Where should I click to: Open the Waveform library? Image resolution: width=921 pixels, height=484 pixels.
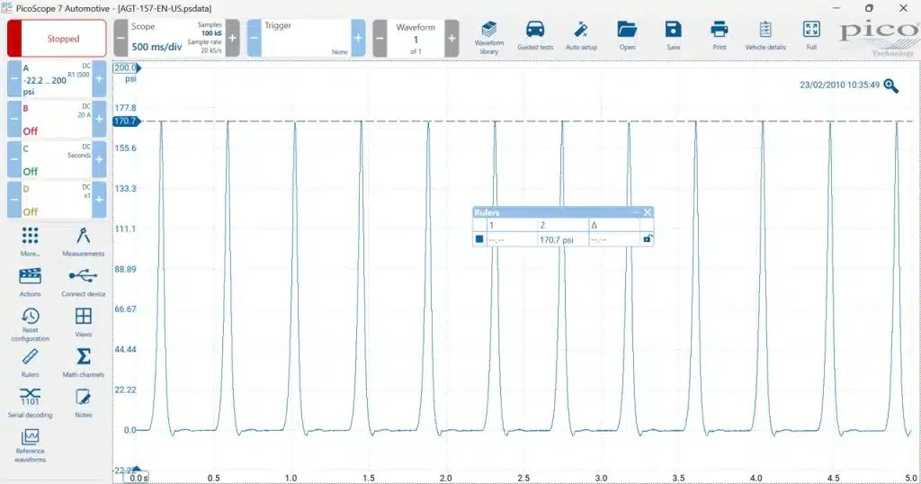(x=488, y=38)
